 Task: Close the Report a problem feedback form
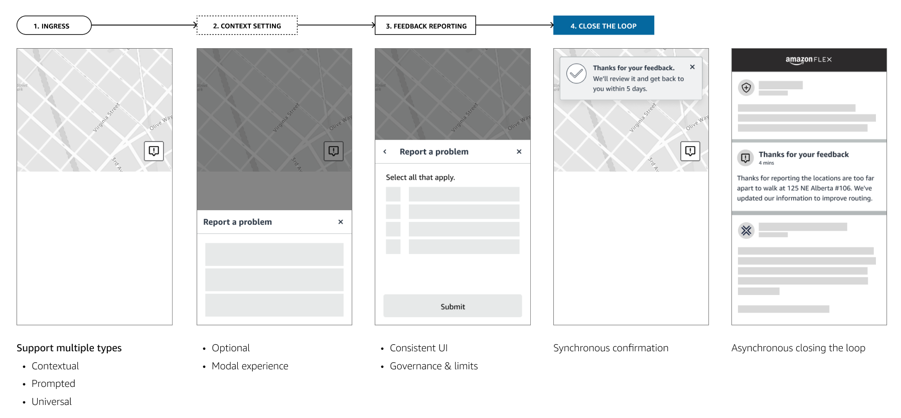(x=519, y=152)
